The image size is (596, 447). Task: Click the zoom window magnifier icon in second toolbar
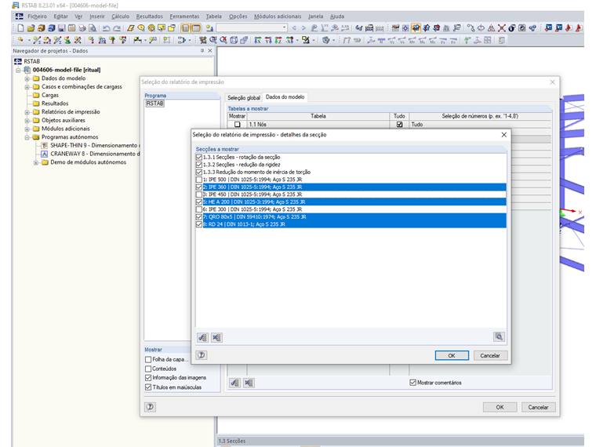[x=213, y=40]
